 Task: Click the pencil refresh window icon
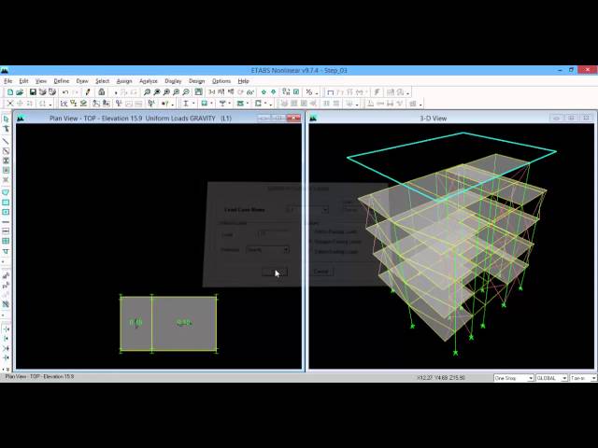point(88,92)
